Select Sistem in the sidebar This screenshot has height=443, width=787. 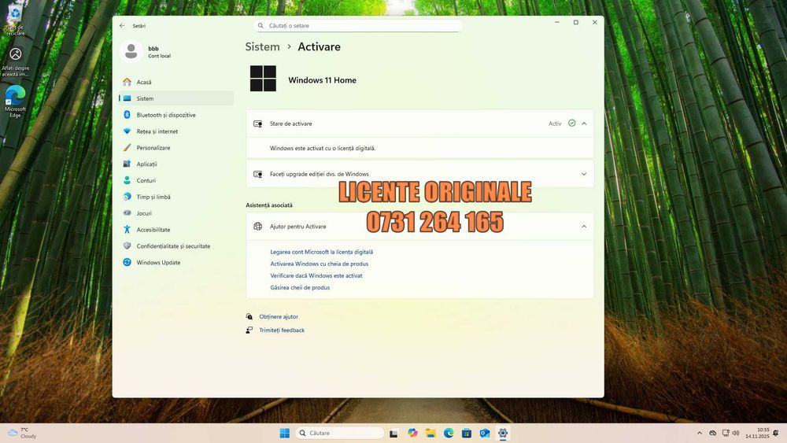click(176, 98)
